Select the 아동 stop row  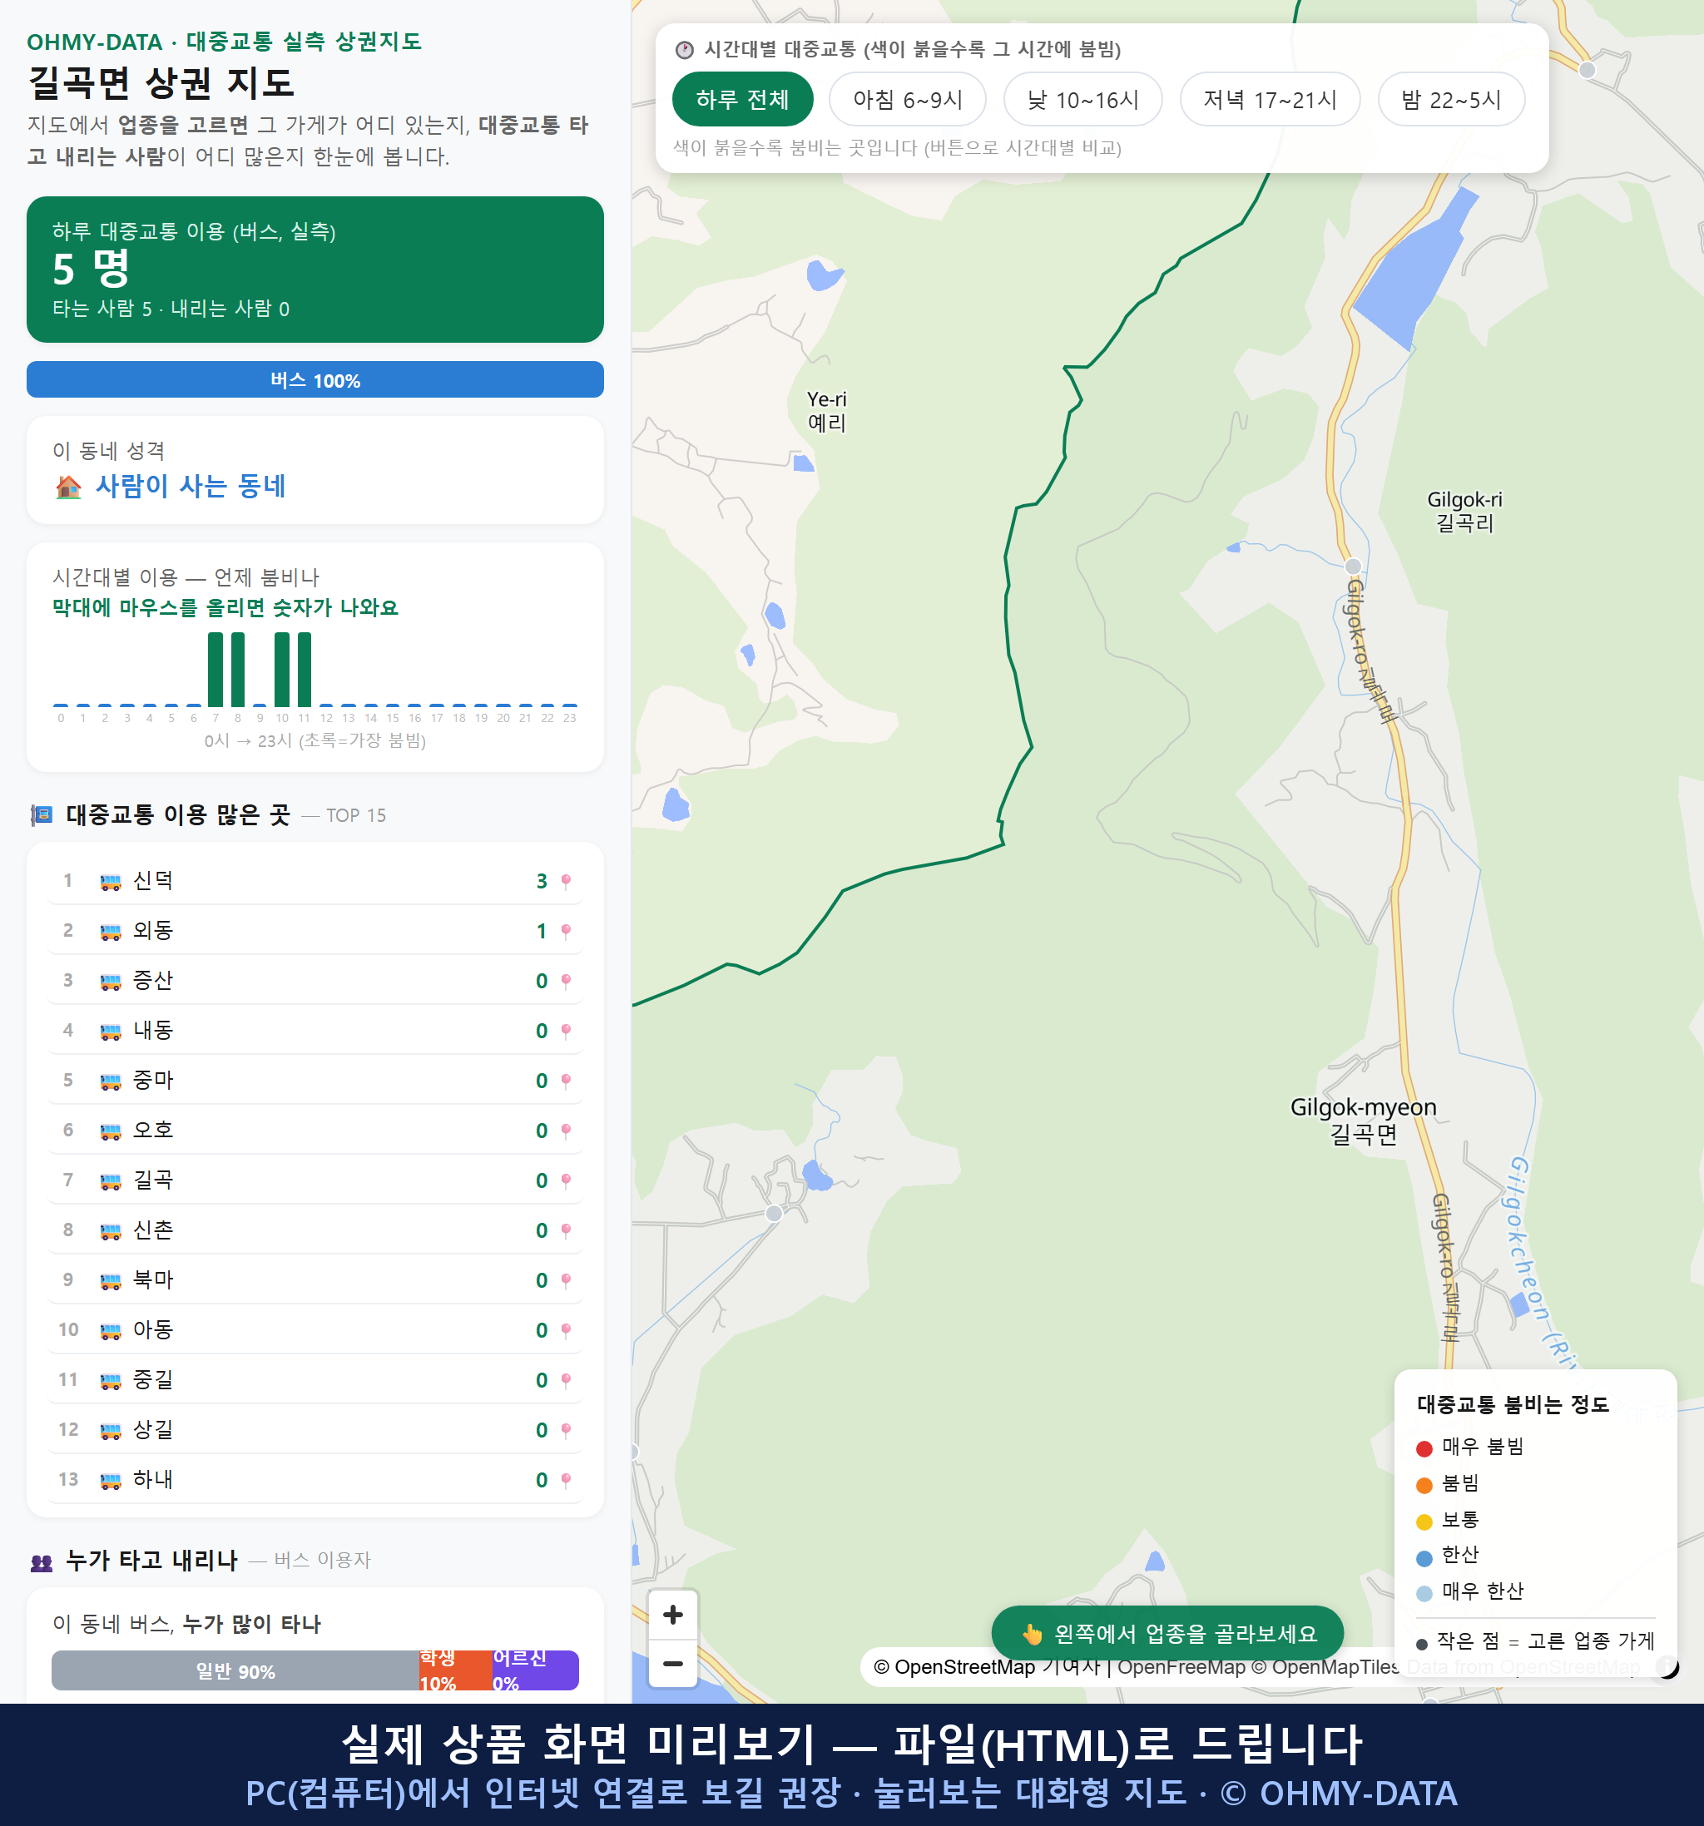(315, 1330)
